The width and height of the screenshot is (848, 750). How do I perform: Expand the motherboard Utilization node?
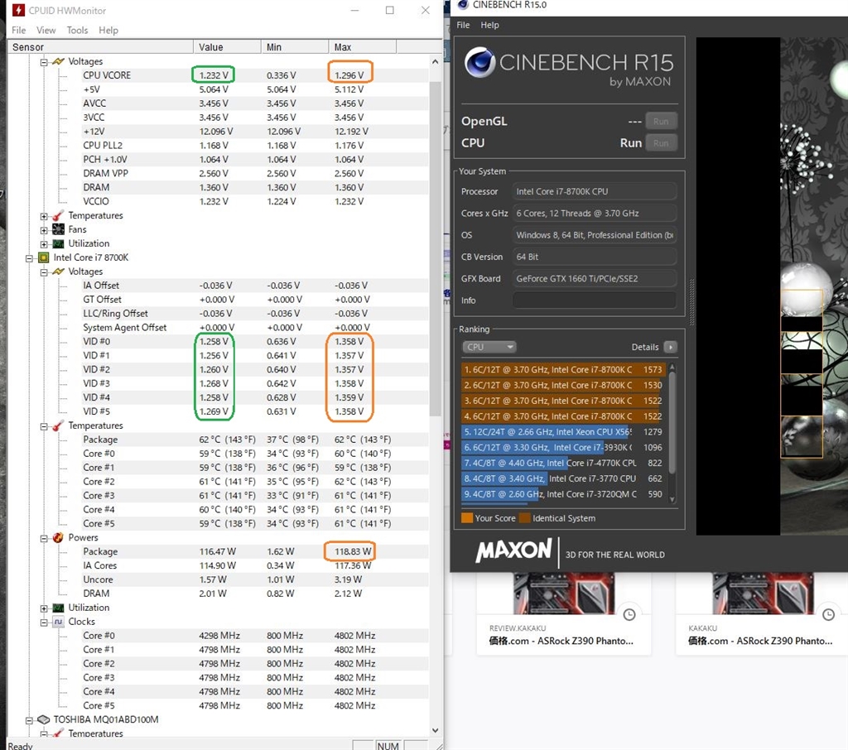[44, 244]
